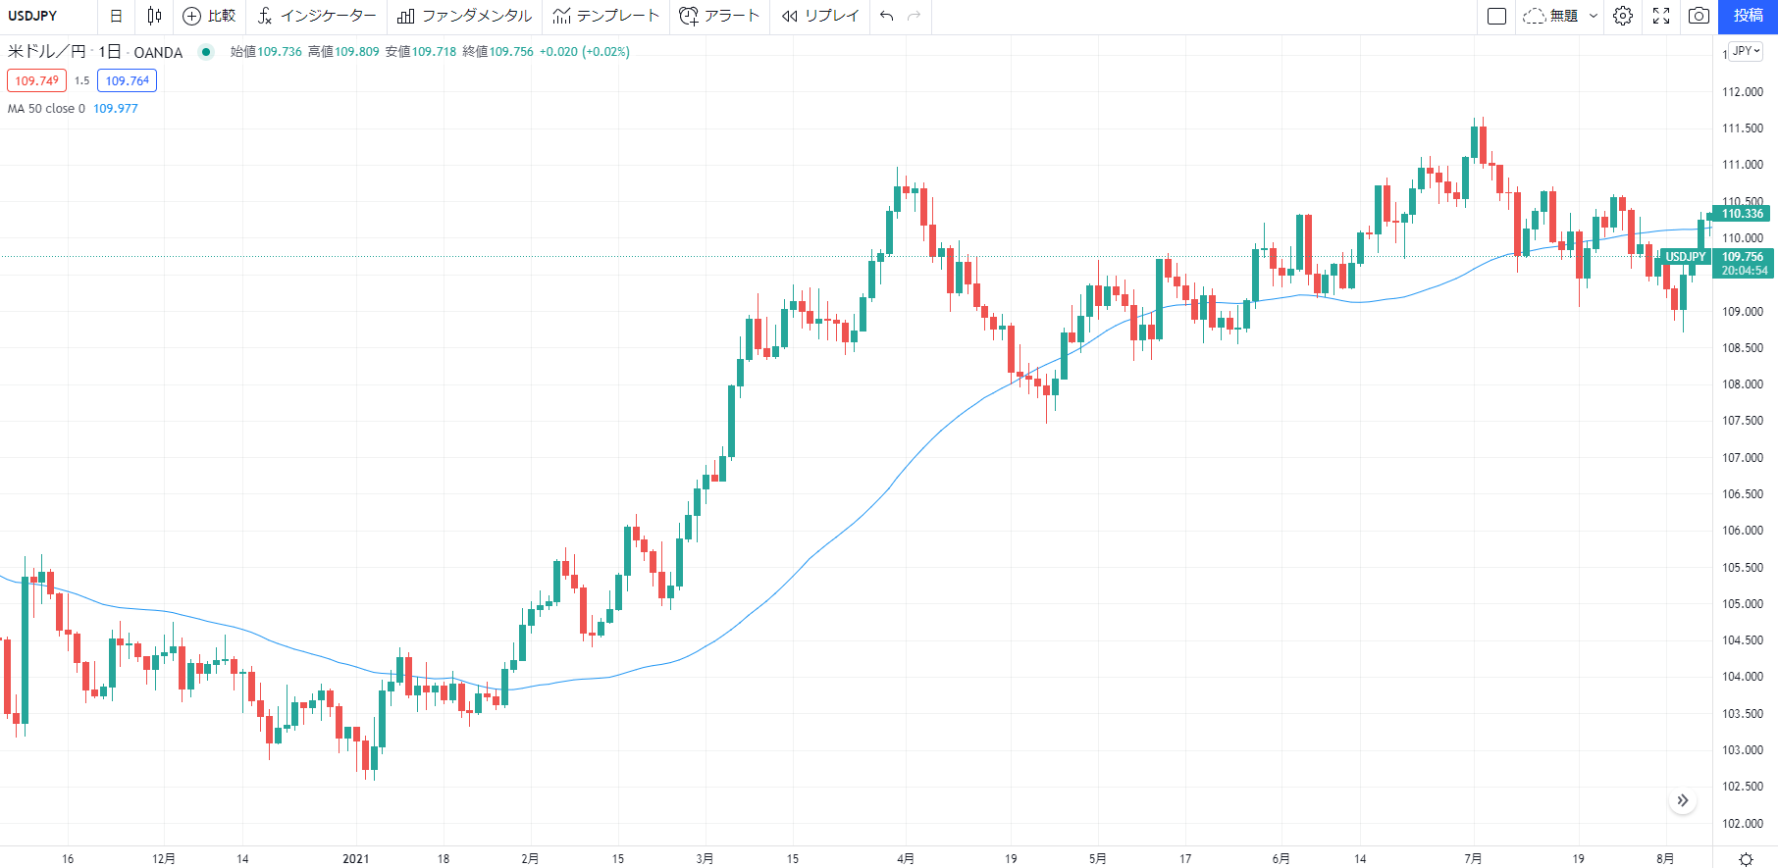The height and width of the screenshot is (868, 1778).
Task: Open price scale settings gear at bottom
Action: [x=1746, y=859]
